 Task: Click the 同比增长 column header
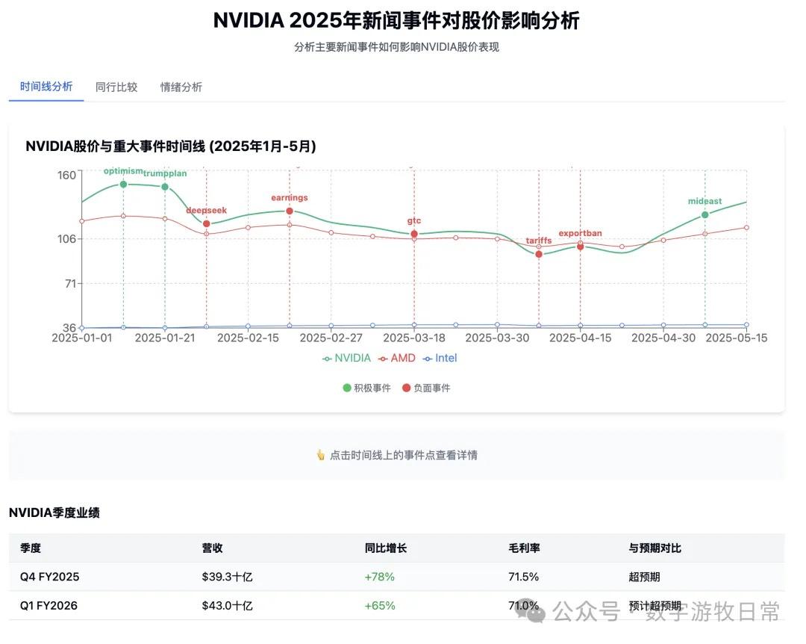386,548
